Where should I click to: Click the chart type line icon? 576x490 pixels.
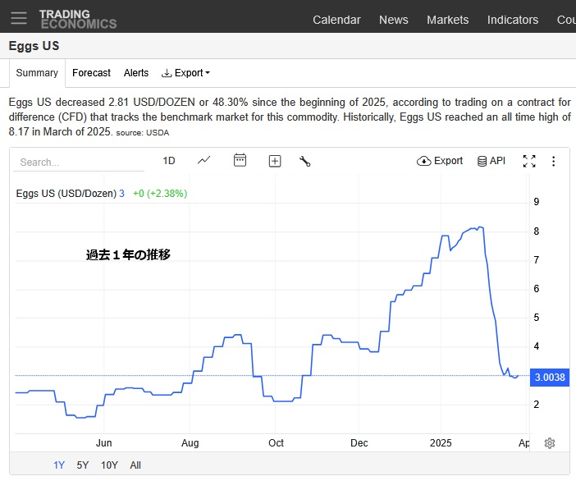click(x=204, y=160)
